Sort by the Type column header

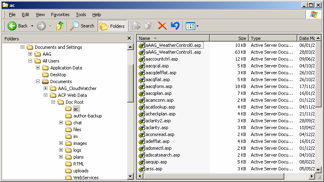(273, 38)
